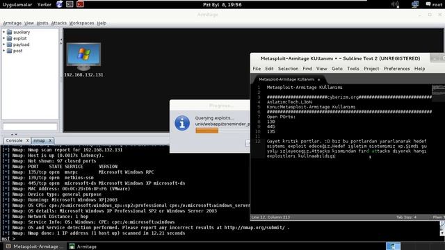445x250 pixels.
Task: Open the Uygulamalar menu in top panel
Action: [17, 5]
